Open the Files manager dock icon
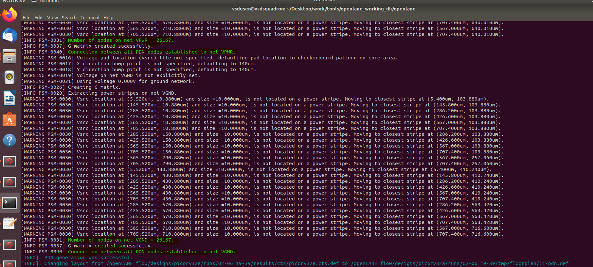 9,56
